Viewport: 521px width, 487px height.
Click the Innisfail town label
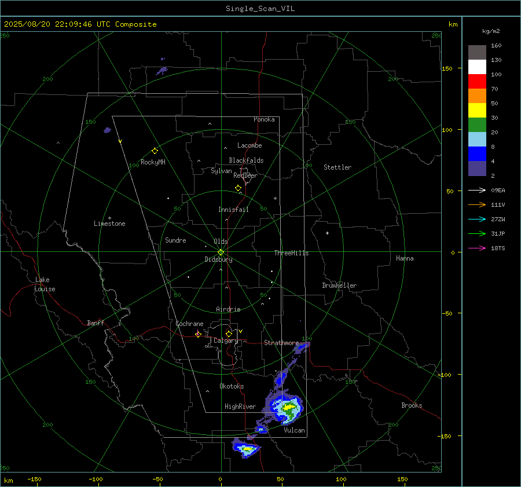point(233,210)
